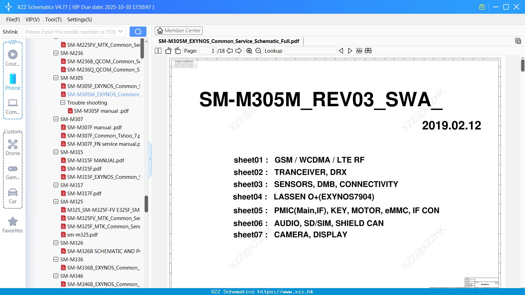Collapse the SM-M325 folder
This screenshot has height=295, width=525.
56,201
